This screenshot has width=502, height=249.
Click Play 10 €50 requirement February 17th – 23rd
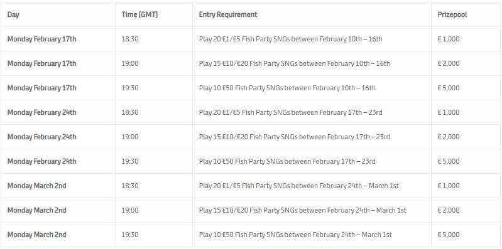(x=287, y=161)
